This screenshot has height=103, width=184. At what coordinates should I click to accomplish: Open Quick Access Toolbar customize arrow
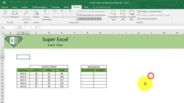coord(26,2)
